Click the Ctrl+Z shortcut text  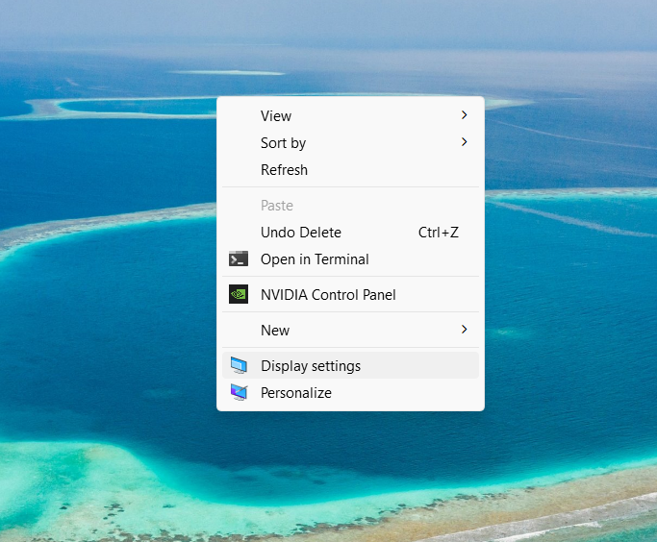(x=438, y=233)
